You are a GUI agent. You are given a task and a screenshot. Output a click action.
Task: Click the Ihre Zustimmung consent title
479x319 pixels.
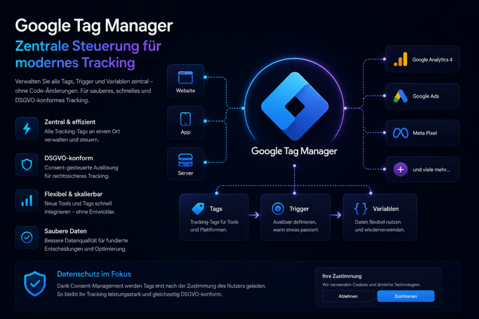pyautogui.click(x=342, y=276)
